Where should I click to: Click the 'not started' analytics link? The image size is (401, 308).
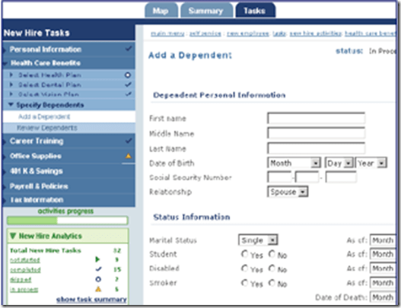click(25, 260)
